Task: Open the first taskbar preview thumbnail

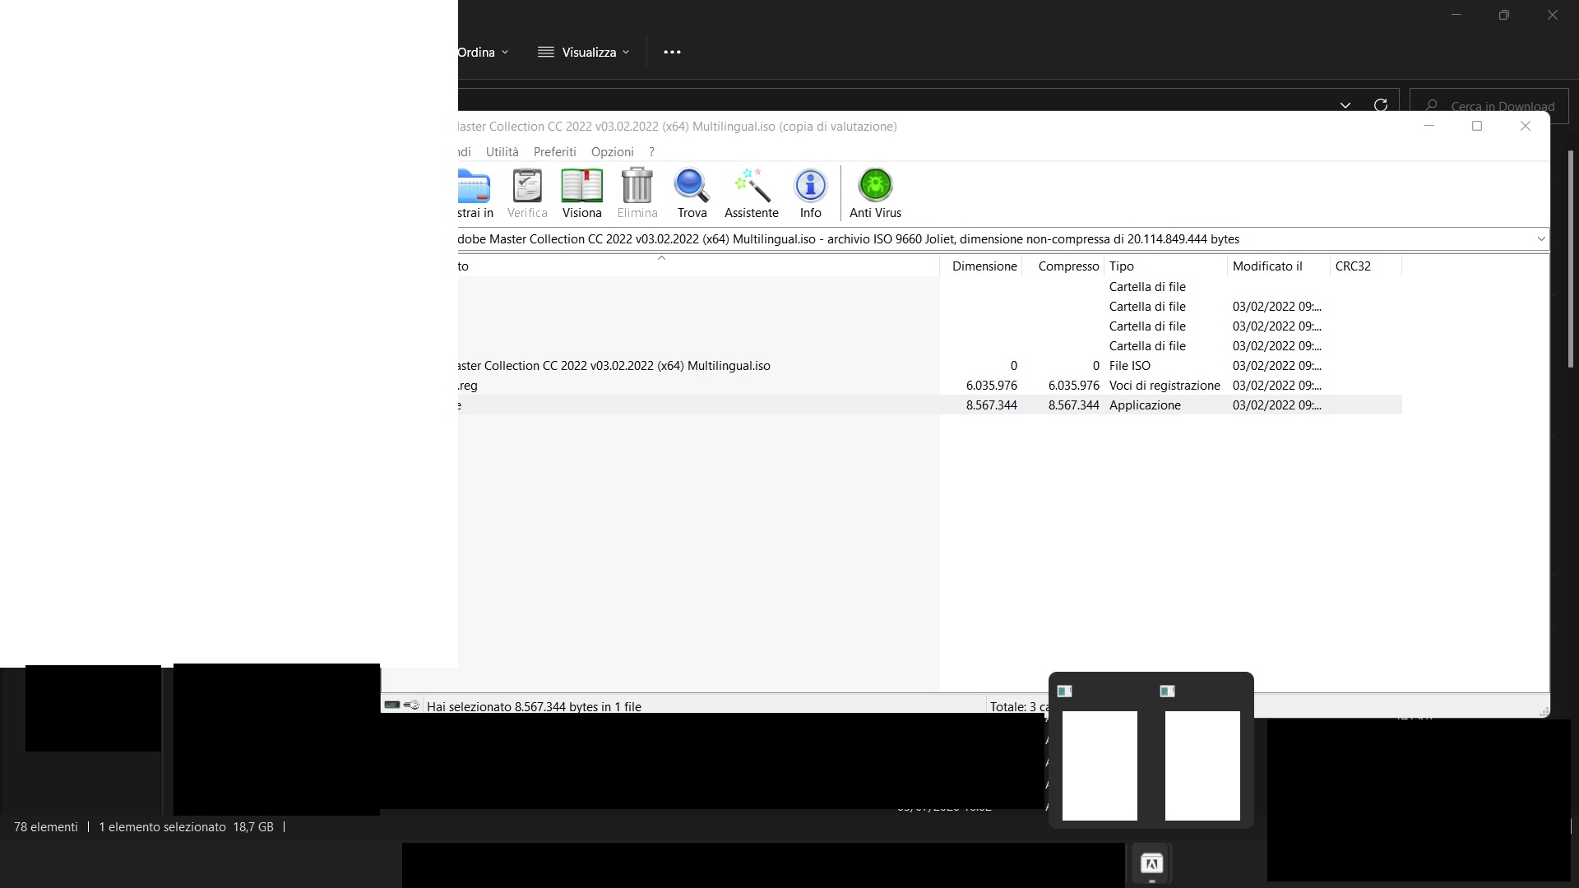Action: tap(1100, 765)
